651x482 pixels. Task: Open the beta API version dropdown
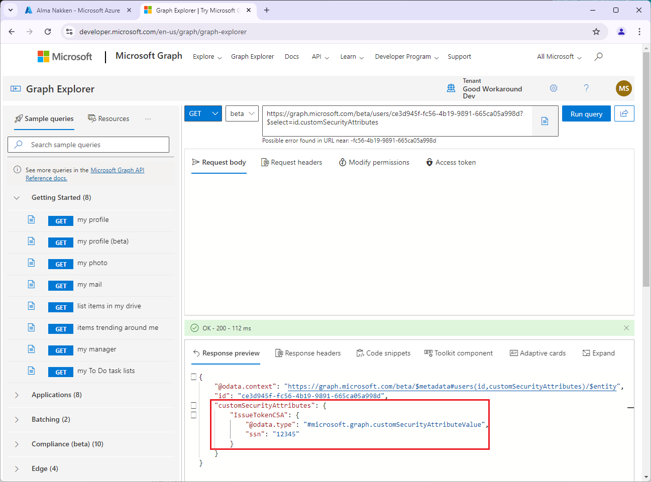click(x=242, y=113)
